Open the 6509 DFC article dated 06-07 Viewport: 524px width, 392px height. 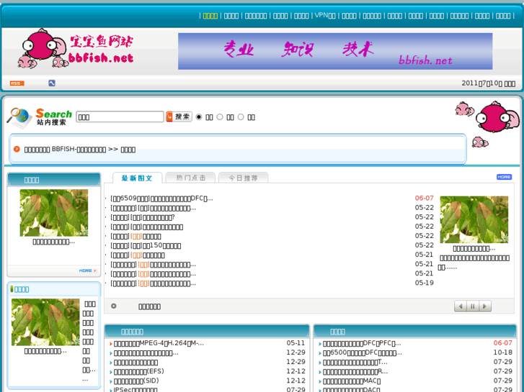point(161,199)
